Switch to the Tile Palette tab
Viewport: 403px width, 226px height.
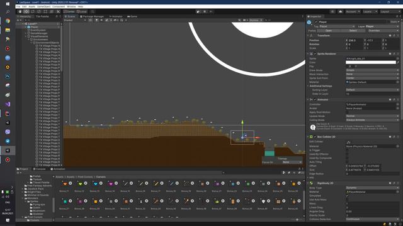point(42,16)
